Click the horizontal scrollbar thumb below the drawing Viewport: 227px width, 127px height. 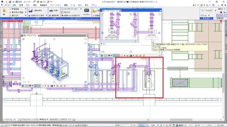[181, 120]
